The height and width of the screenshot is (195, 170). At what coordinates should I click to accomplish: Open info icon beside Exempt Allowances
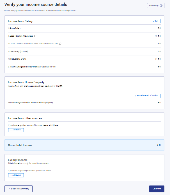(35, 36)
